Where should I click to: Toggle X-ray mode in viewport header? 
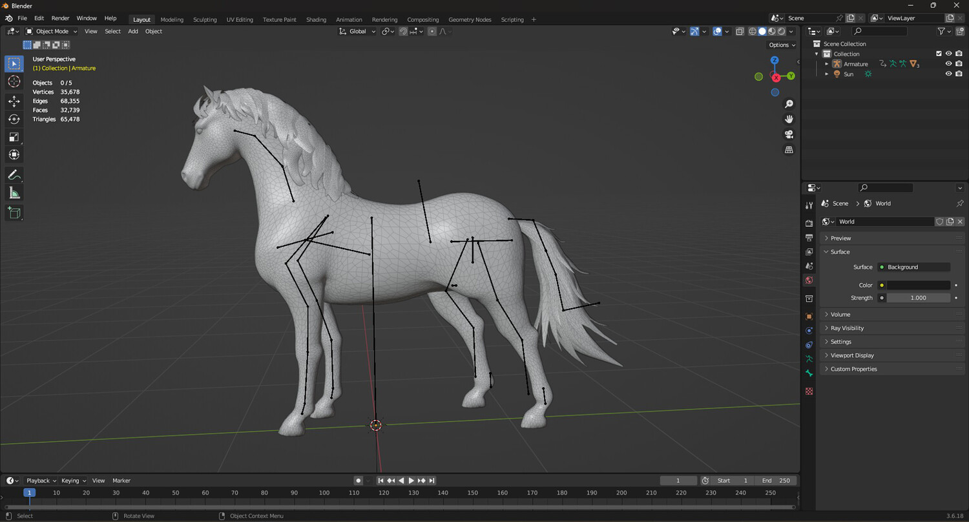[x=740, y=31]
